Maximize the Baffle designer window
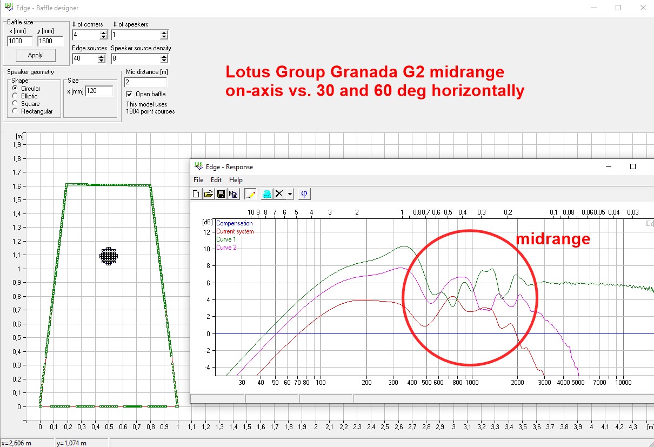The width and height of the screenshot is (654, 447). (618, 8)
